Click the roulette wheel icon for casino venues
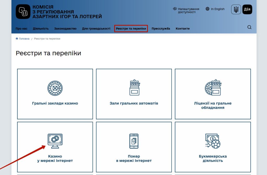The width and height of the screenshot is (267, 175). (x=55, y=88)
